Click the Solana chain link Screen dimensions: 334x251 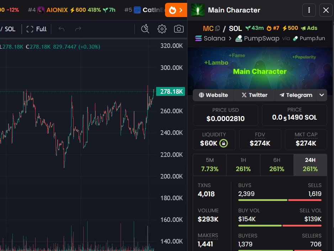click(210, 38)
